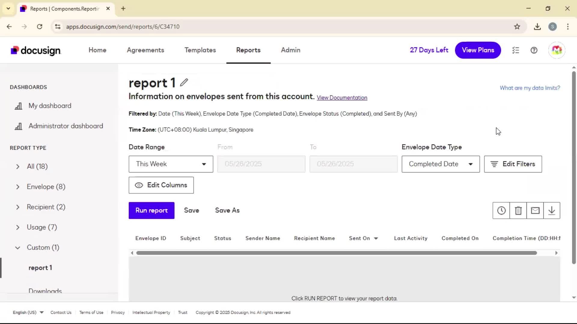Click the Docusign logo
This screenshot has width=577, height=324.
pyautogui.click(x=36, y=50)
